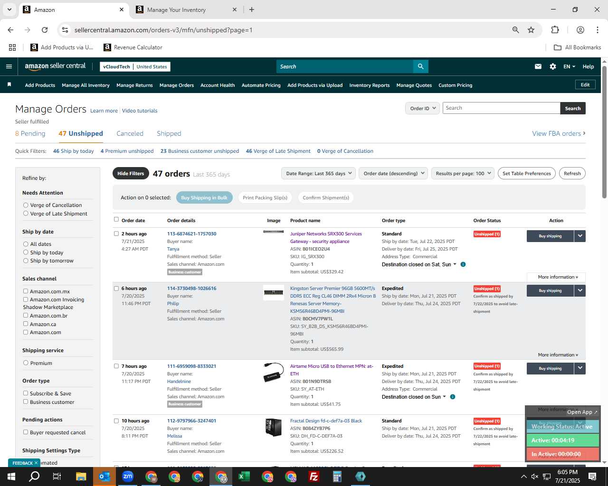Click Set Table Preferences button

click(x=527, y=173)
